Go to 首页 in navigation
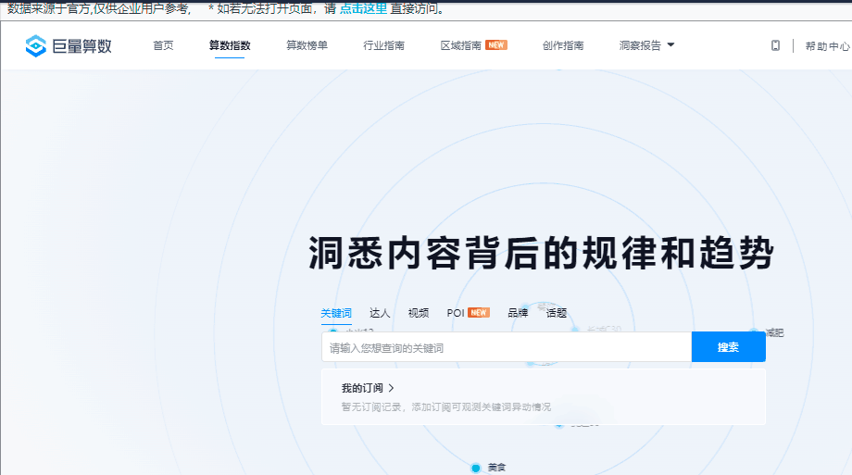Screen dimensions: 852x475 pyautogui.click(x=163, y=45)
